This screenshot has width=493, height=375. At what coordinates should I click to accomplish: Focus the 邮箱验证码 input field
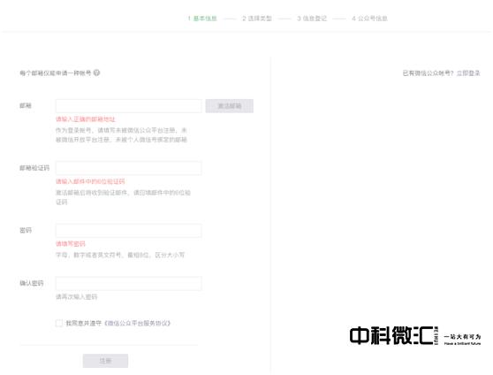pos(129,168)
